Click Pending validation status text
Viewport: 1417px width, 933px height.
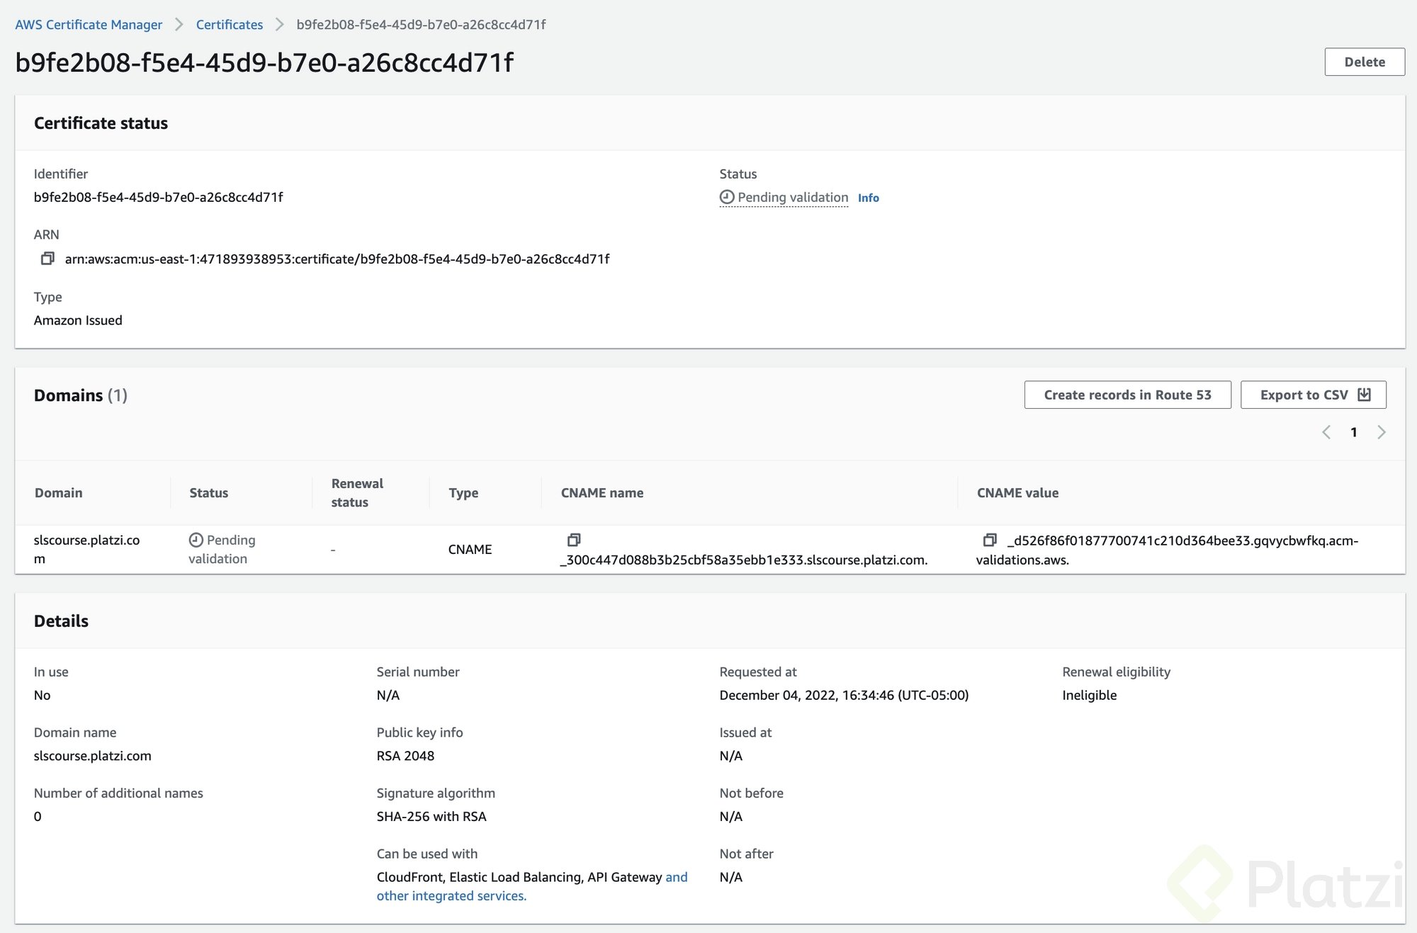pos(793,197)
